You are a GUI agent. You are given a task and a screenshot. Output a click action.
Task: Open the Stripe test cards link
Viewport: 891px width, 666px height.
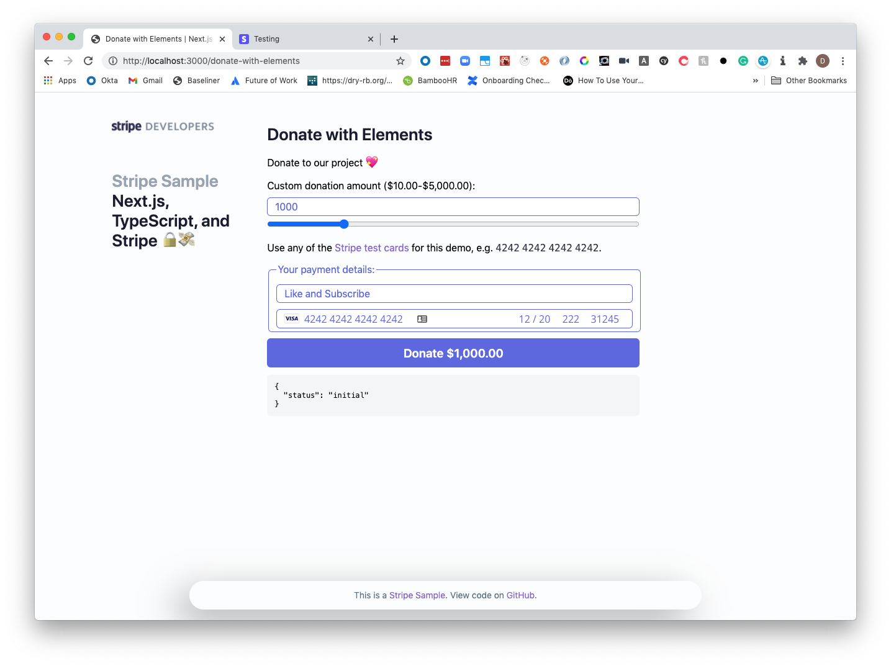coord(371,248)
